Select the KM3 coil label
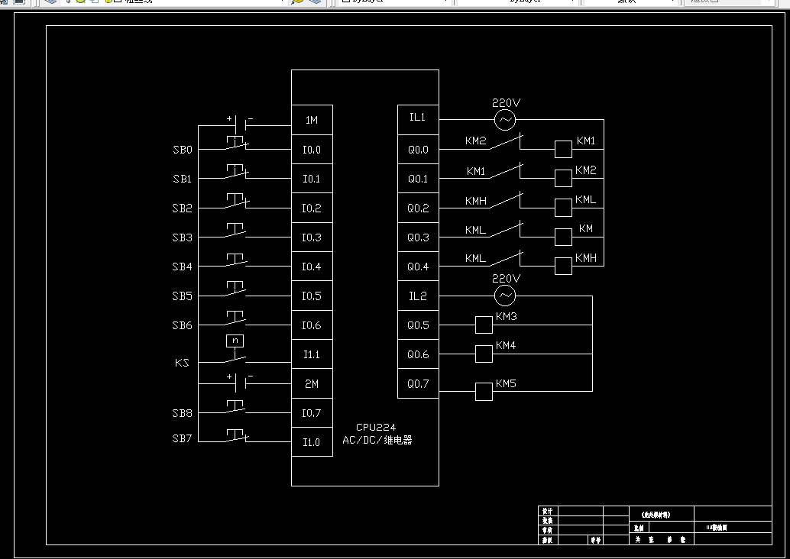 (x=506, y=316)
